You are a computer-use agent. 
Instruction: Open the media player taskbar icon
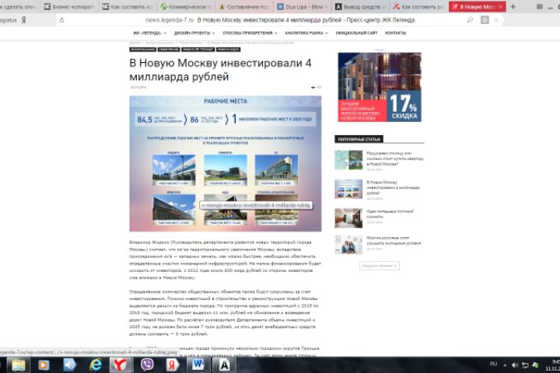(44, 364)
